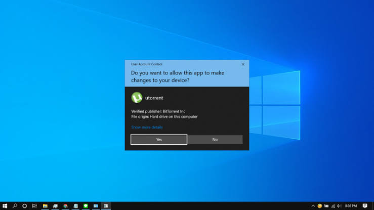Open Cortana circle on the taskbar

tap(25, 206)
